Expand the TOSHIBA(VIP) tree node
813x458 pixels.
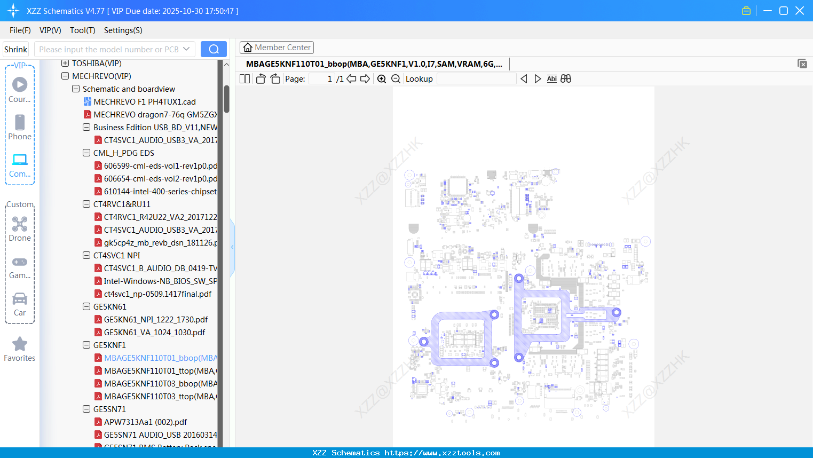point(65,64)
